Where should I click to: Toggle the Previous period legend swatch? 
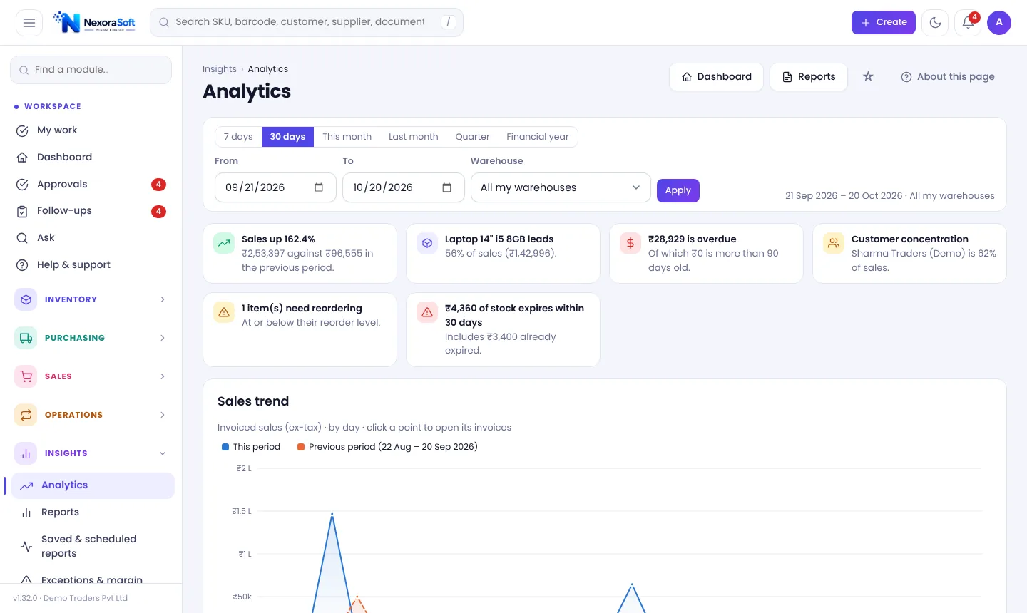coord(301,447)
